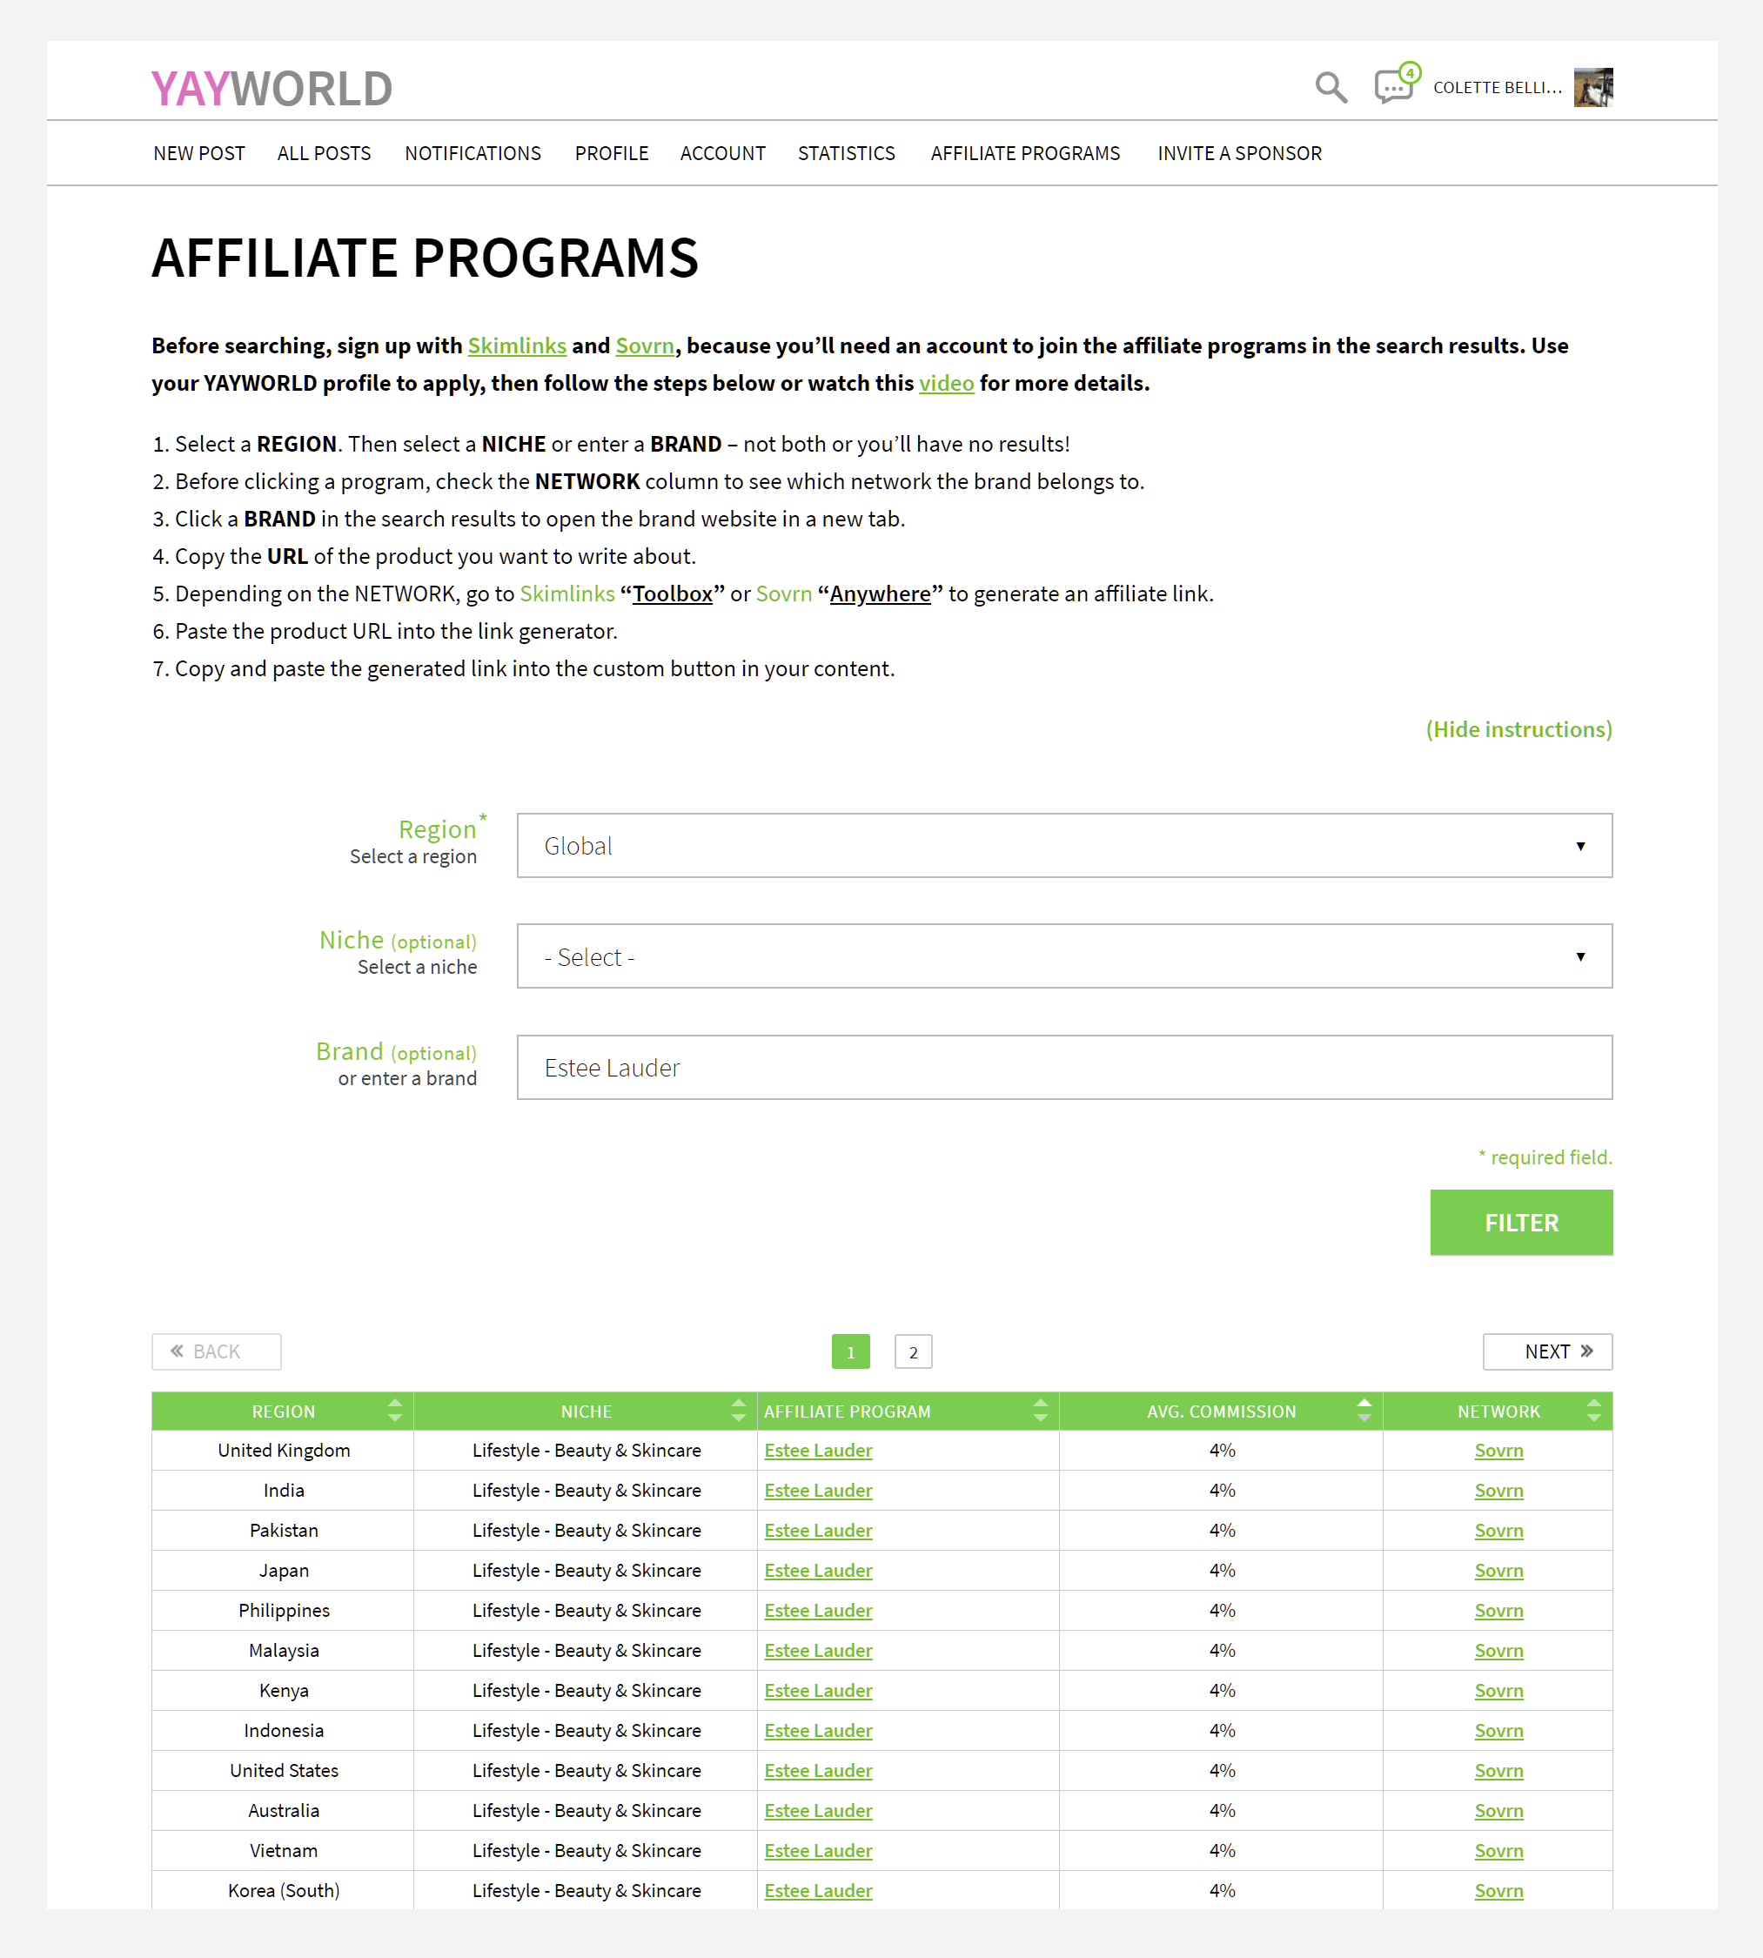The image size is (1763, 1958).
Task: Open Estee Lauder link in Kenya row
Action: point(819,1691)
